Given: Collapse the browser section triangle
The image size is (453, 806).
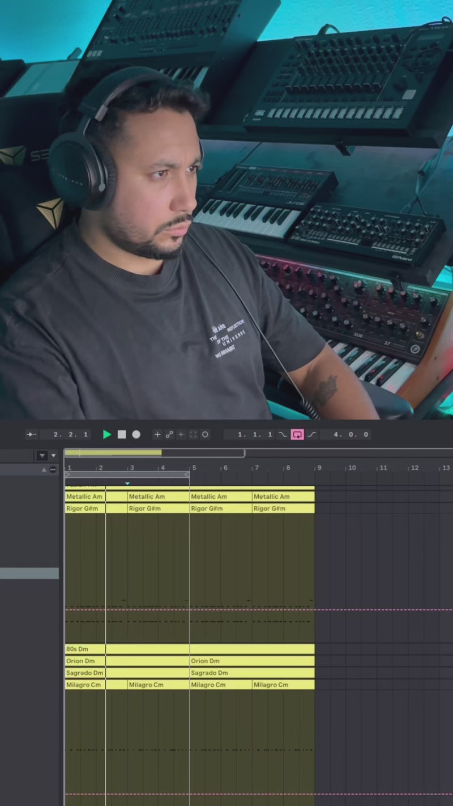Looking at the screenshot, I should pyautogui.click(x=44, y=470).
